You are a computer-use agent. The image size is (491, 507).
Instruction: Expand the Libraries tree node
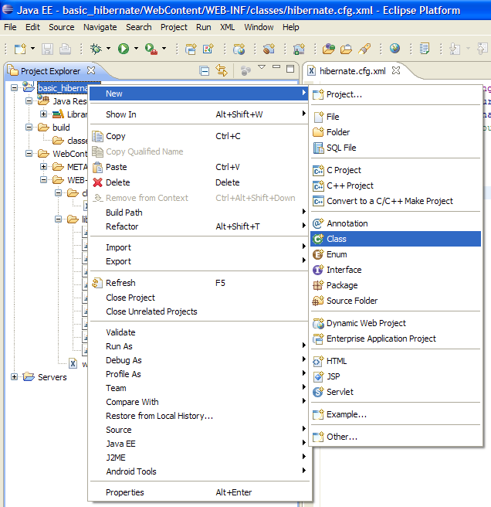(43, 114)
